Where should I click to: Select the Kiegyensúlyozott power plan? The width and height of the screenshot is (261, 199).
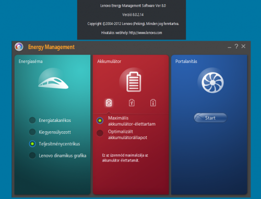(50, 132)
